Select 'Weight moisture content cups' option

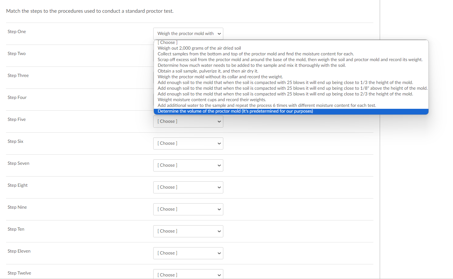[212, 100]
